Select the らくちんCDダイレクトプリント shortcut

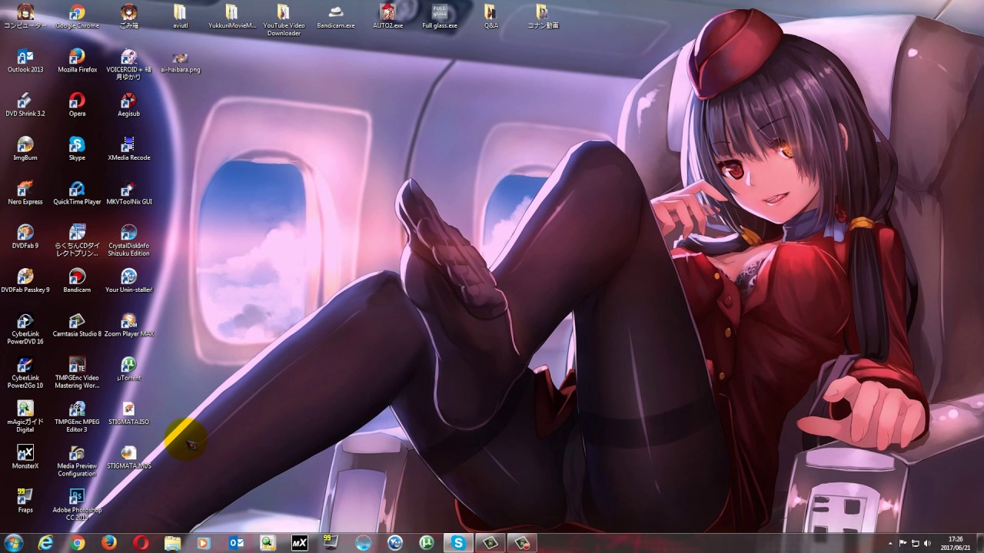[77, 240]
